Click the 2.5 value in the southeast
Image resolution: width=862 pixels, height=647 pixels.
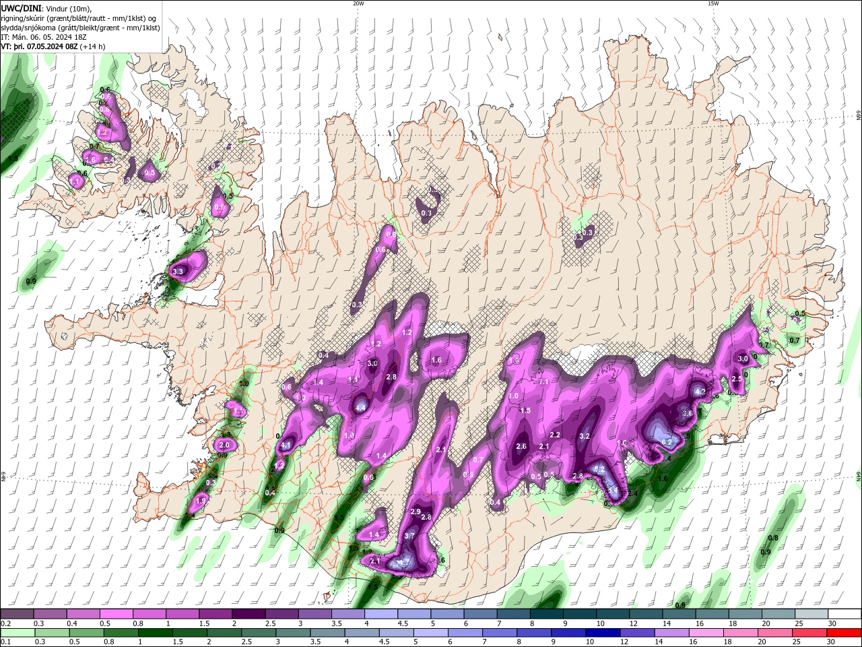pyautogui.click(x=737, y=379)
